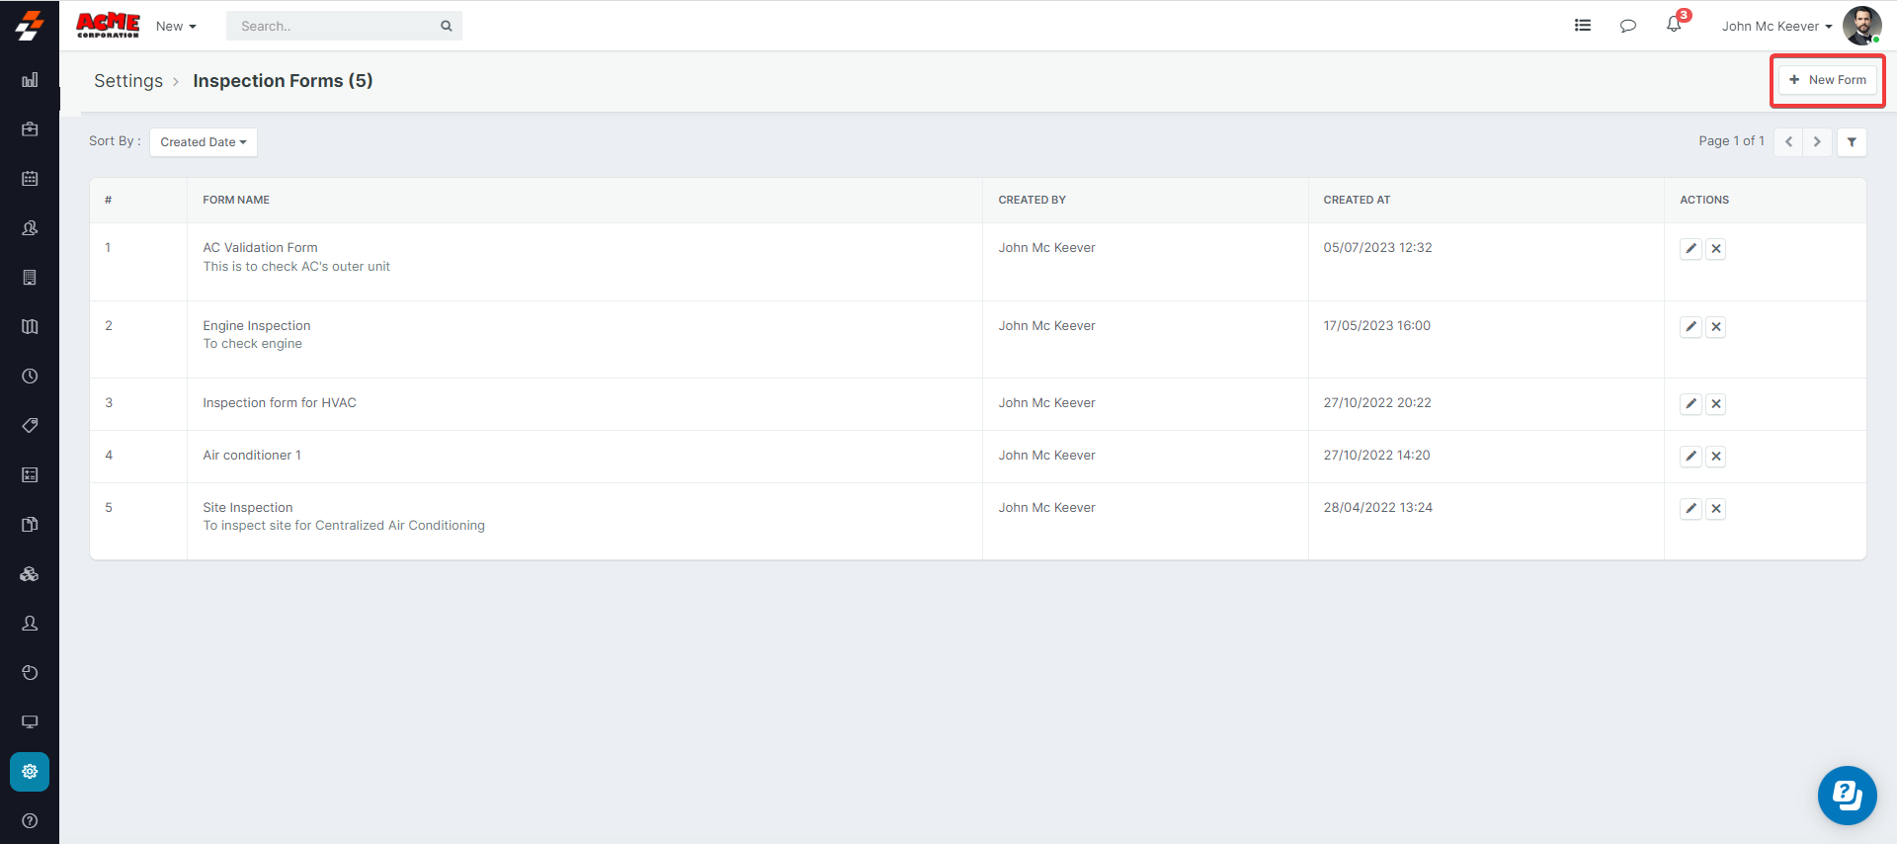Click the New Form button
The height and width of the screenshot is (844, 1897).
pos(1827,80)
